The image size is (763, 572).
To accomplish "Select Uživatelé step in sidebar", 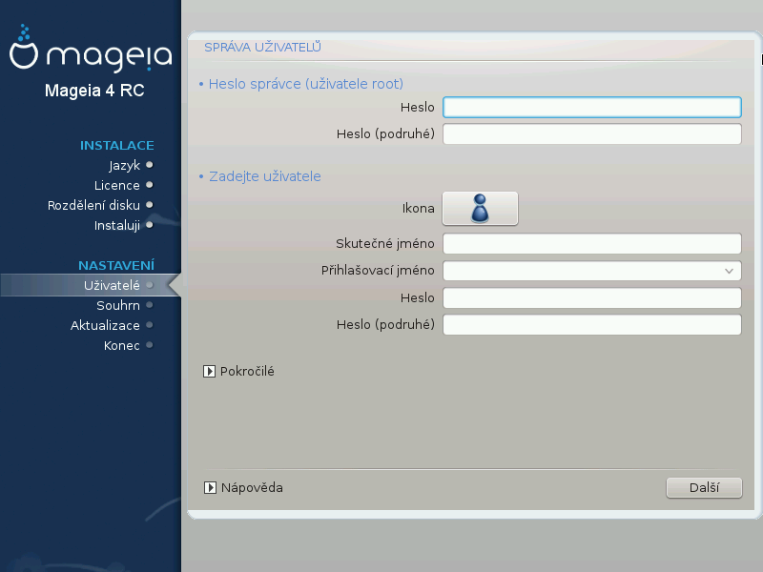I will tap(91, 285).
